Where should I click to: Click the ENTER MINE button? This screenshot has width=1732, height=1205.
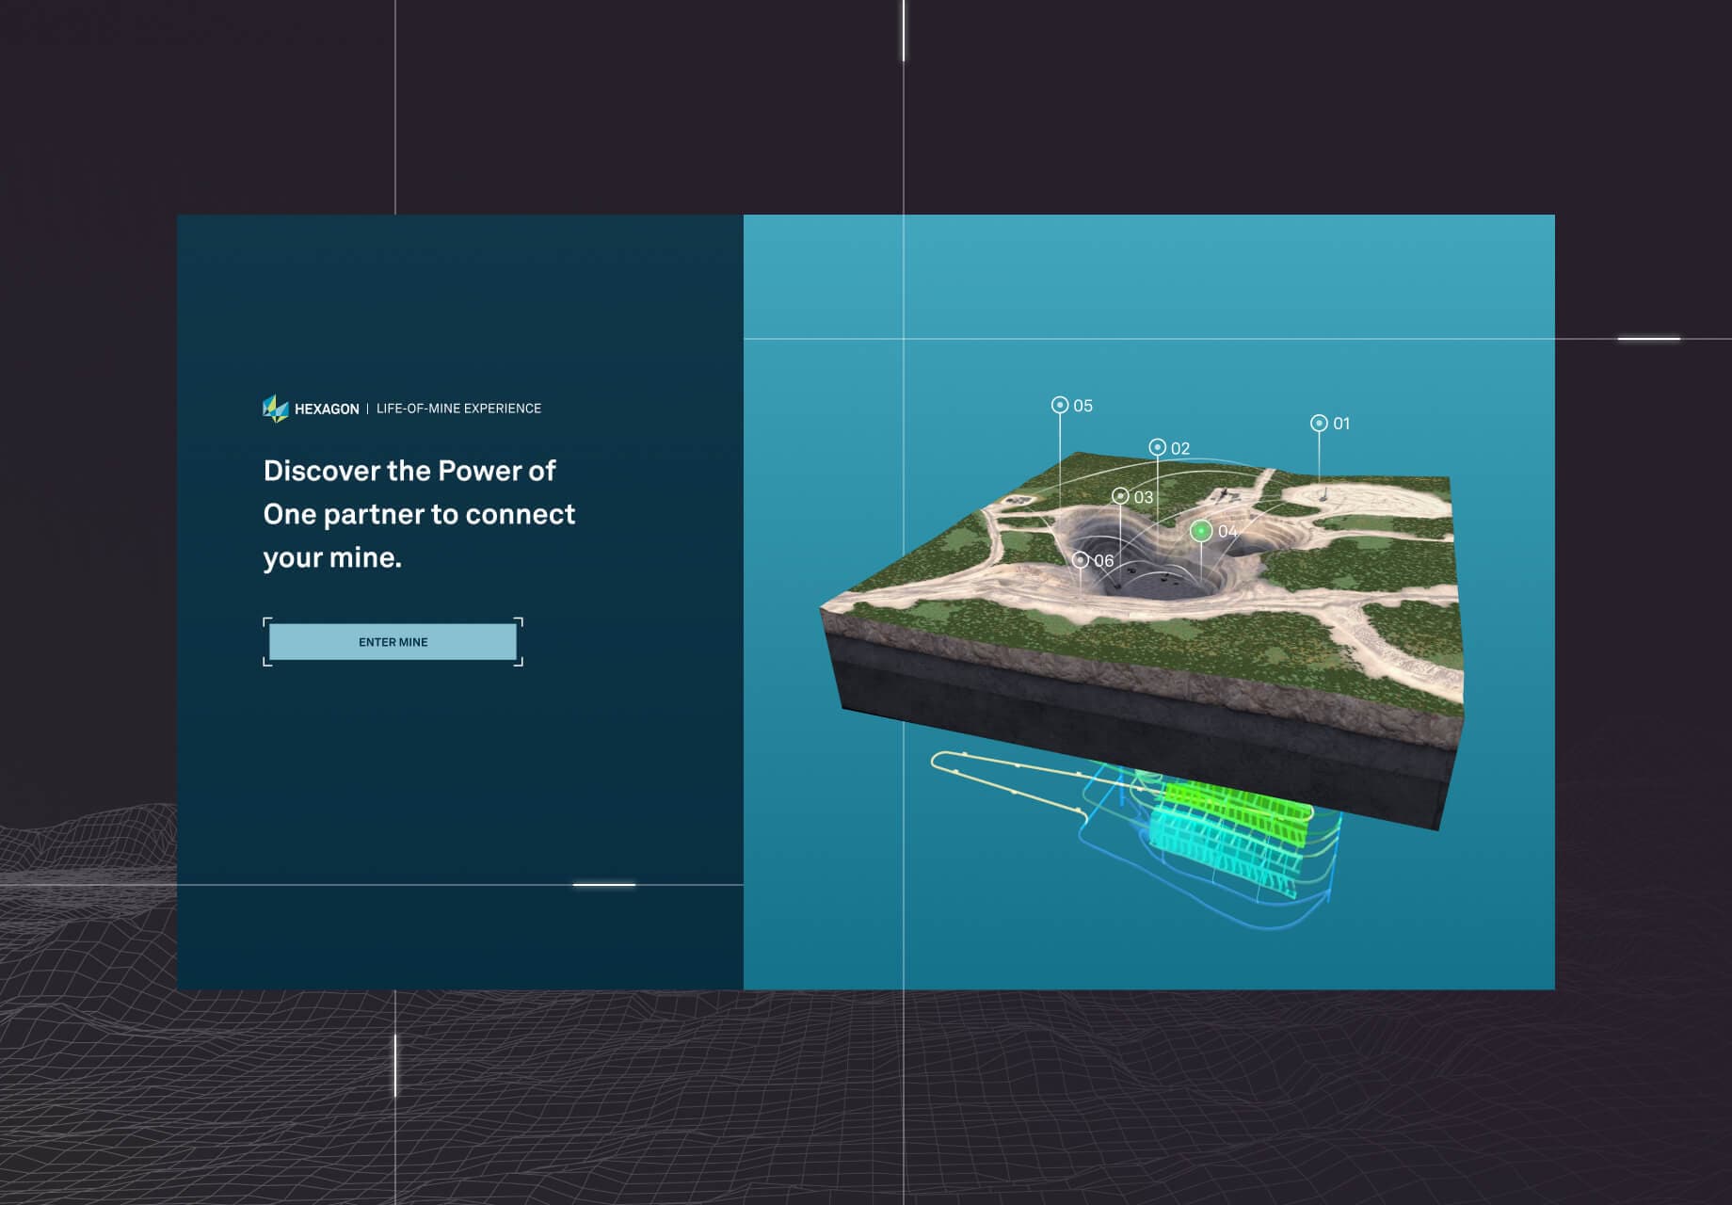click(393, 641)
